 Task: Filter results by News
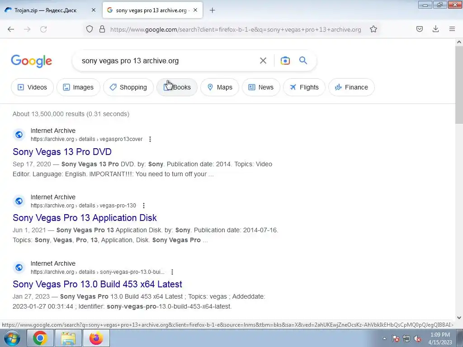tap(261, 87)
